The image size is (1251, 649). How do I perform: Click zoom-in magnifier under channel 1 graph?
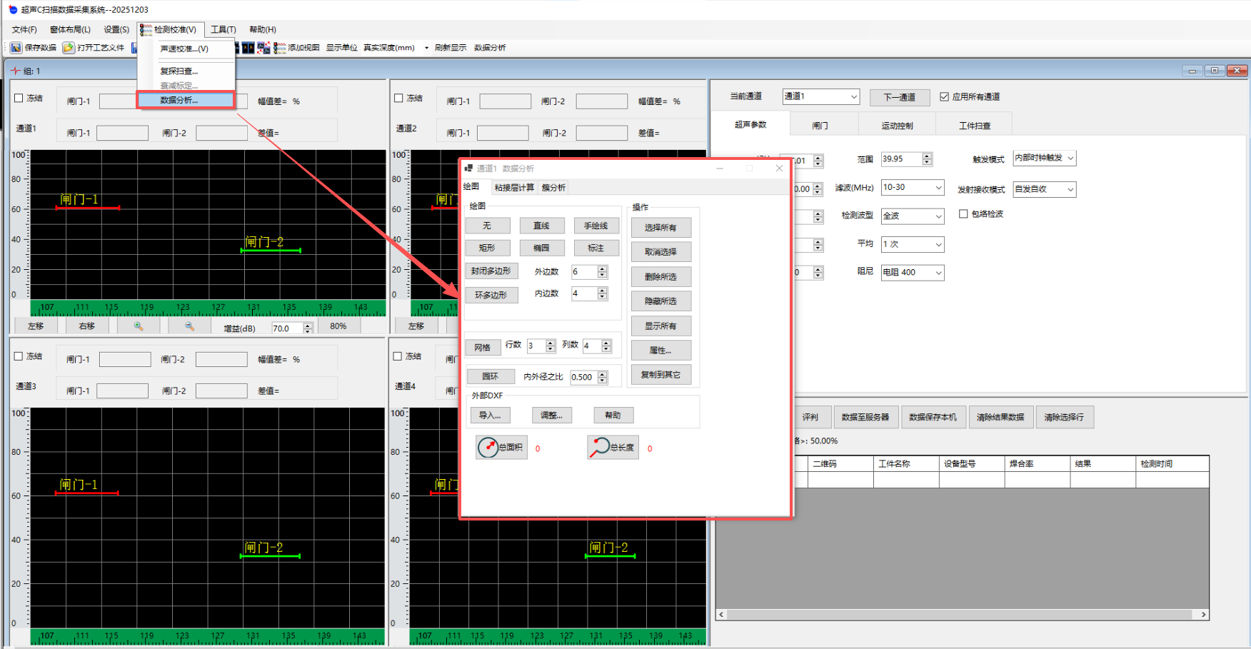point(139,326)
